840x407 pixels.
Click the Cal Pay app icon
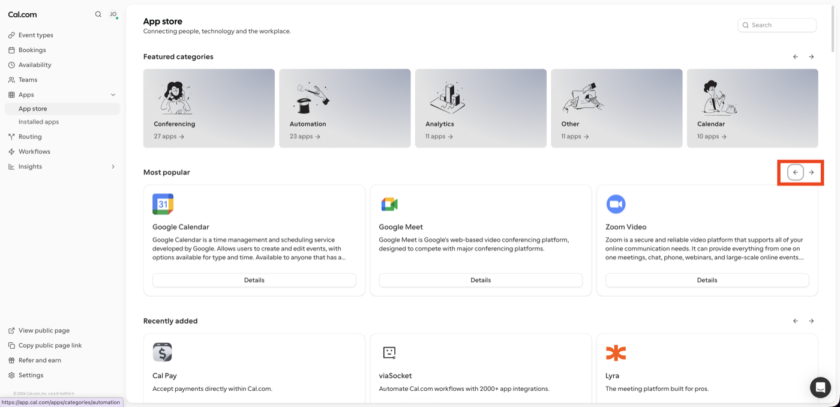(163, 352)
